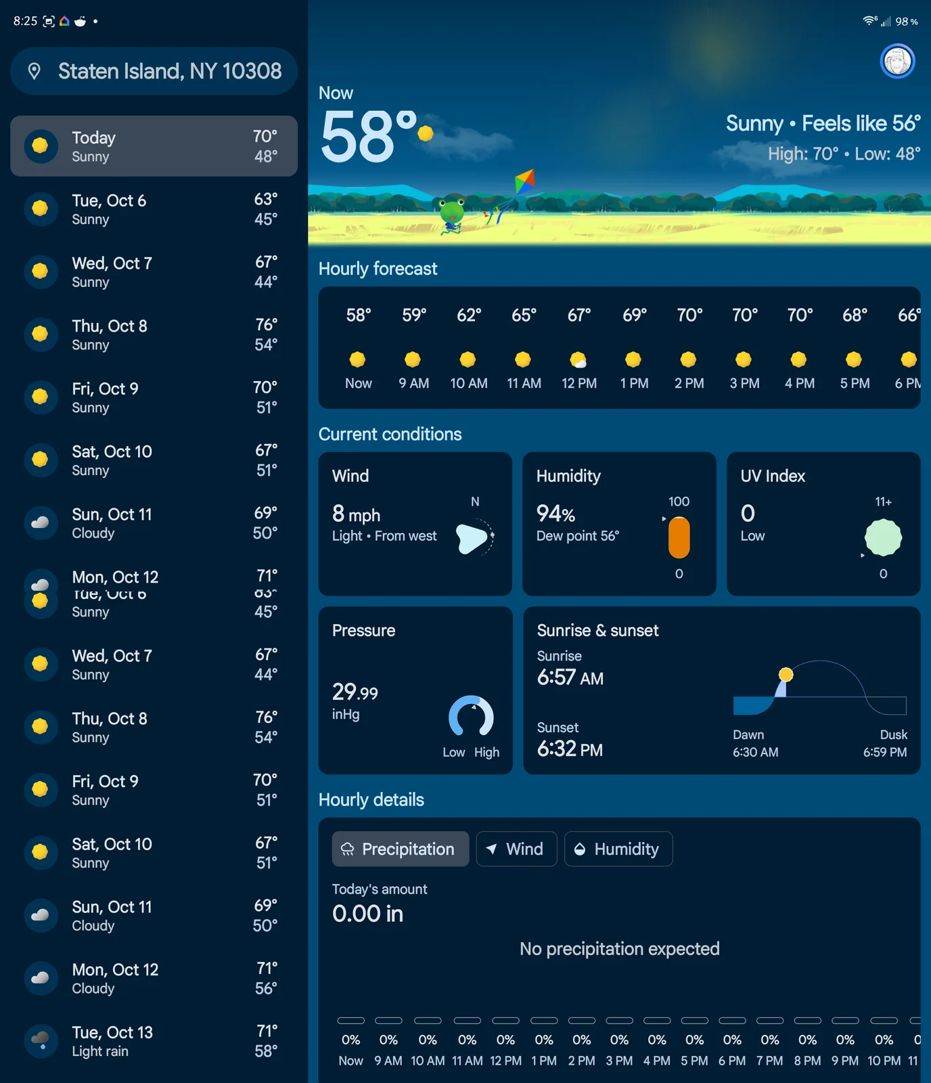The width and height of the screenshot is (931, 1083).
Task: Tap the sun icon for 3 PM
Action: [x=744, y=359]
